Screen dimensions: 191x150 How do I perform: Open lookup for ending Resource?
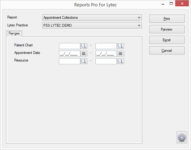click(x=120, y=61)
